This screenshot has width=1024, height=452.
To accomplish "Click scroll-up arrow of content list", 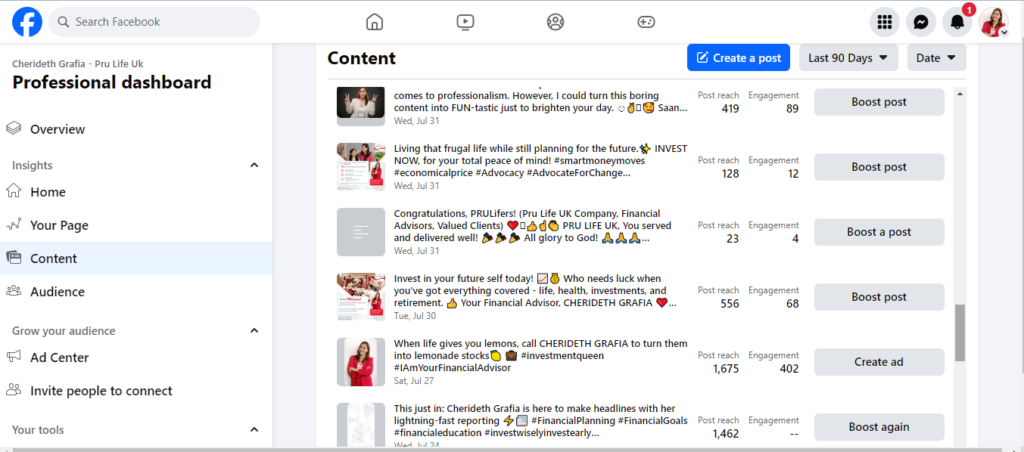I will click(x=960, y=94).
